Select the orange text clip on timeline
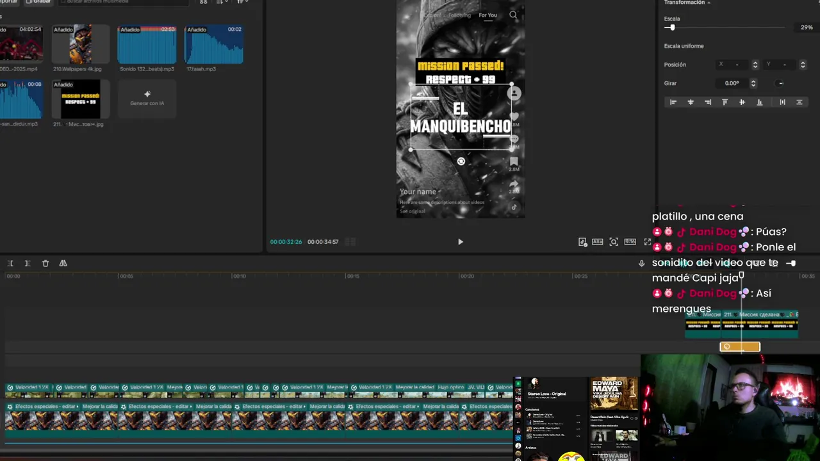The width and height of the screenshot is (820, 461). tap(740, 346)
